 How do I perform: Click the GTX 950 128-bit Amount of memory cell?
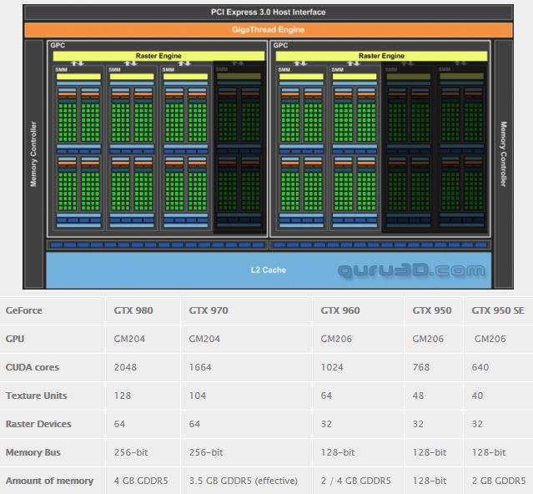coord(430,481)
